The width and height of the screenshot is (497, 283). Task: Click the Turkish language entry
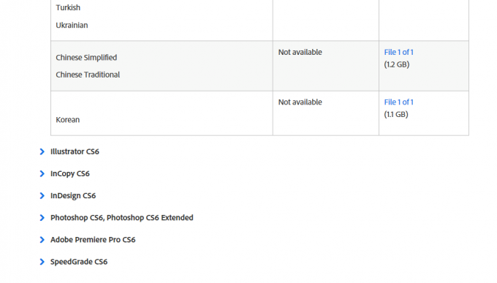68,7
